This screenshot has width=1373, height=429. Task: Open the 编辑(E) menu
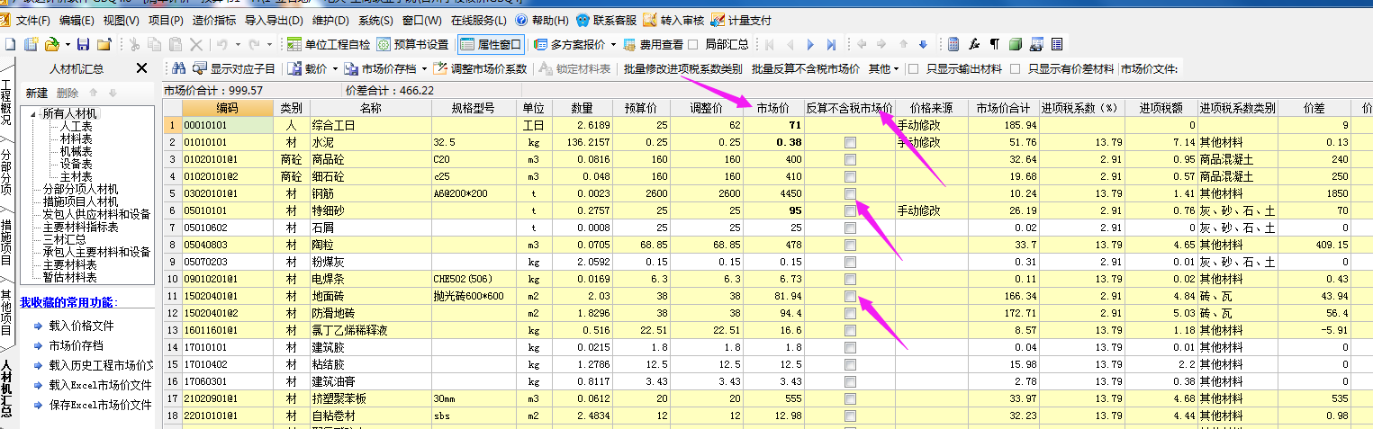(78, 20)
